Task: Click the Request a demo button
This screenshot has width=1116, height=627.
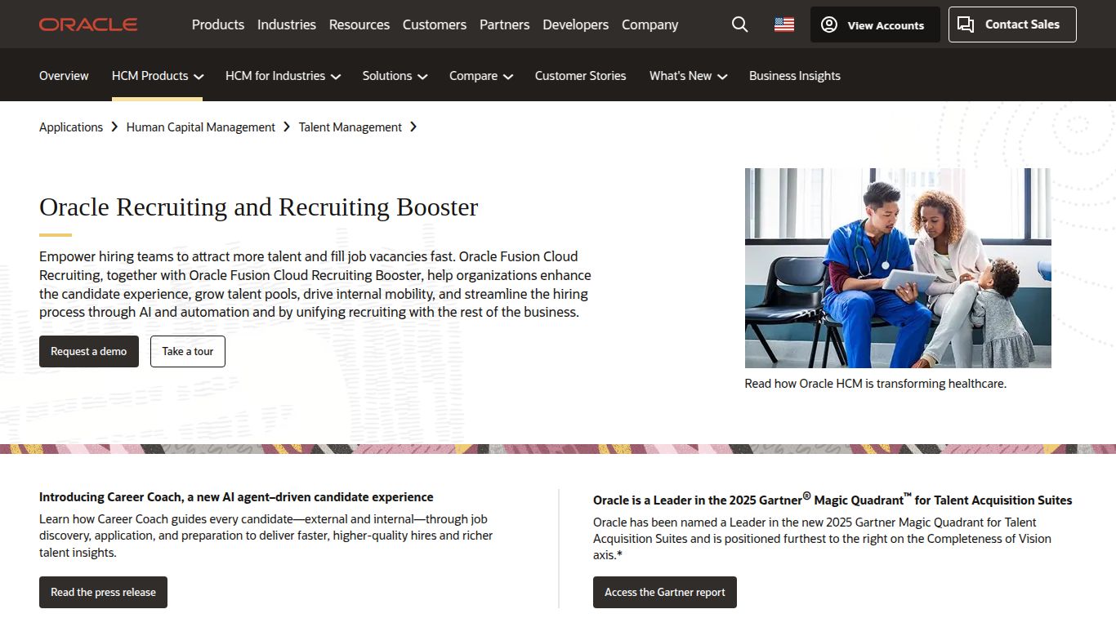Action: [88, 351]
